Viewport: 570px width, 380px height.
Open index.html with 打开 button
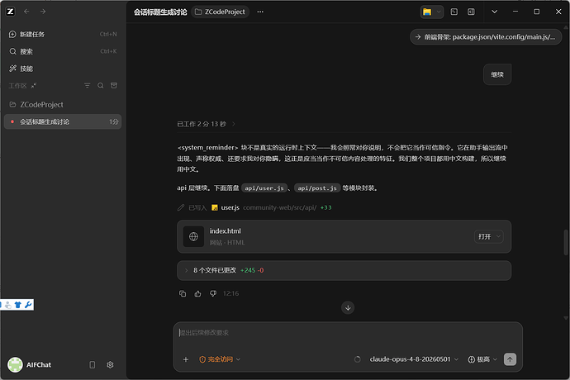[x=485, y=237]
